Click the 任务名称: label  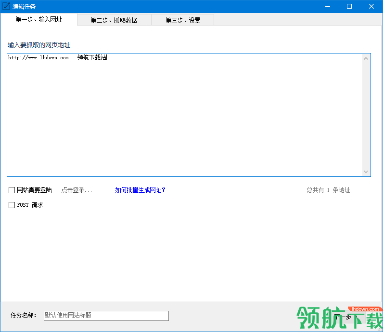click(x=24, y=315)
